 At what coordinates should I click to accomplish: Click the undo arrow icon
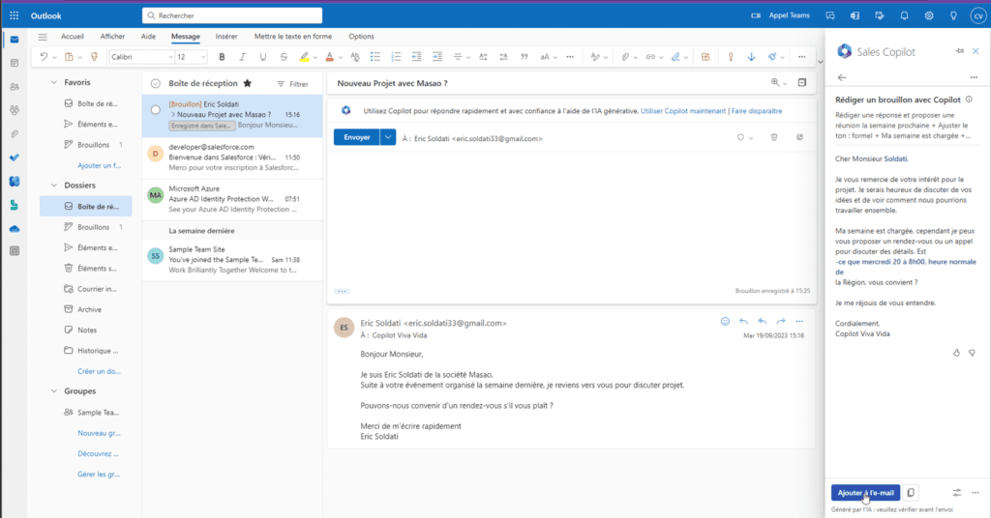point(44,57)
